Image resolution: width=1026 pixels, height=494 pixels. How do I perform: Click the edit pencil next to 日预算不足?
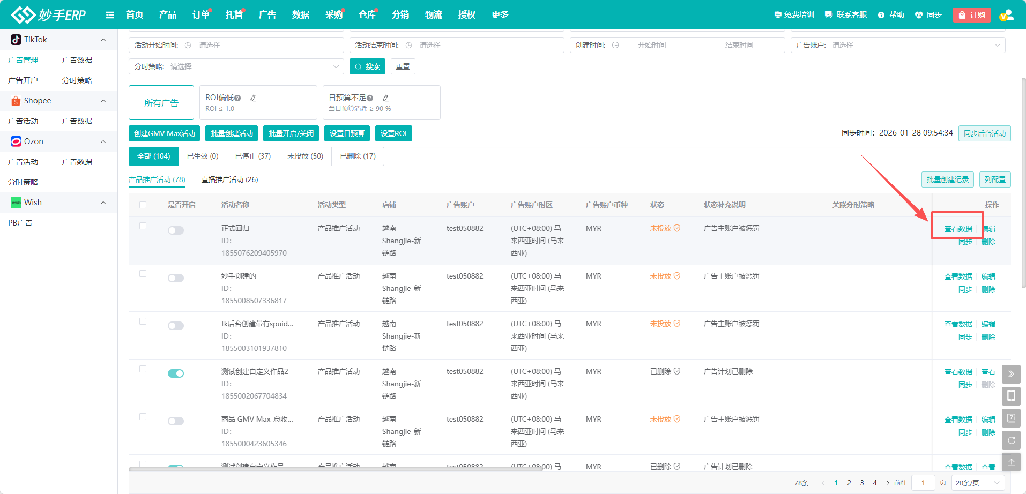(x=386, y=98)
